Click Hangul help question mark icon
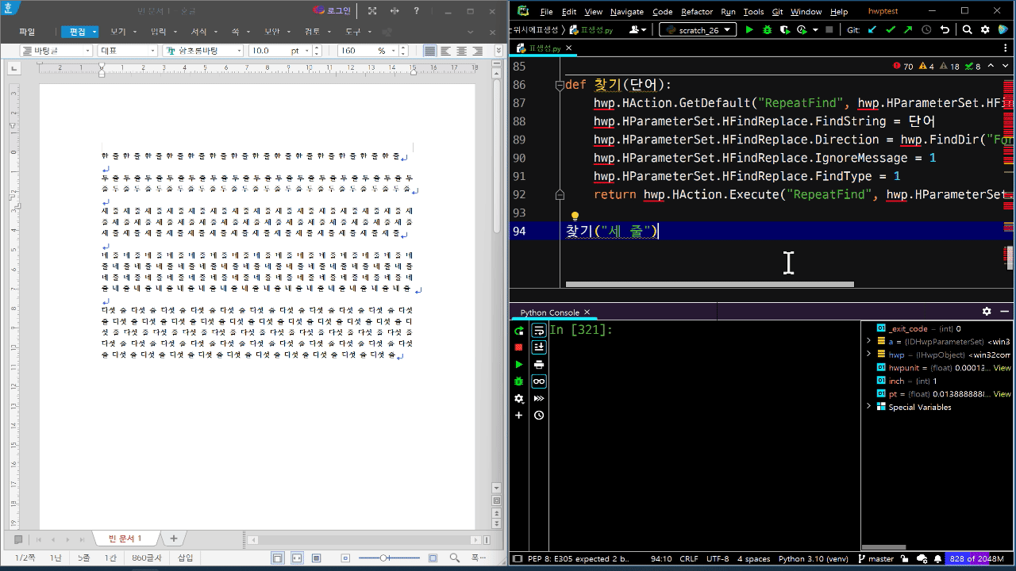Image resolution: width=1016 pixels, height=571 pixels. (417, 11)
